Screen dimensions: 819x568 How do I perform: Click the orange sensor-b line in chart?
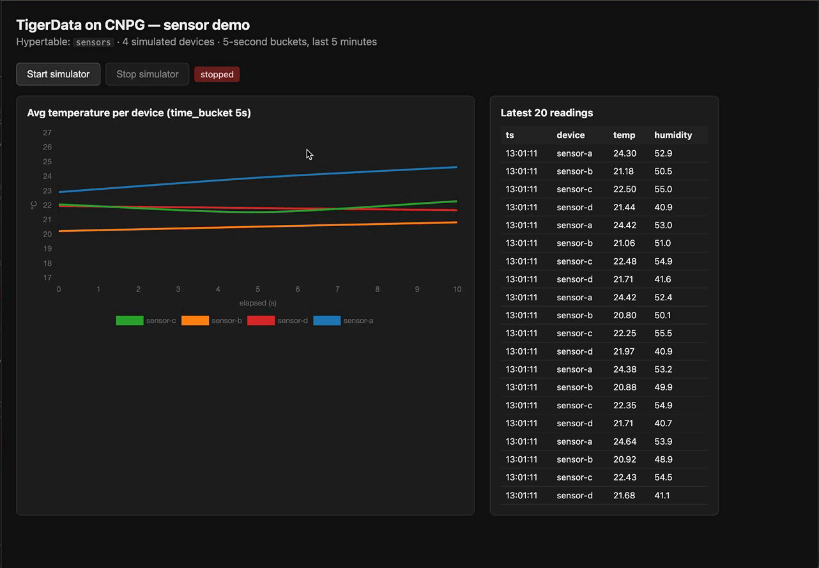pyautogui.click(x=258, y=227)
